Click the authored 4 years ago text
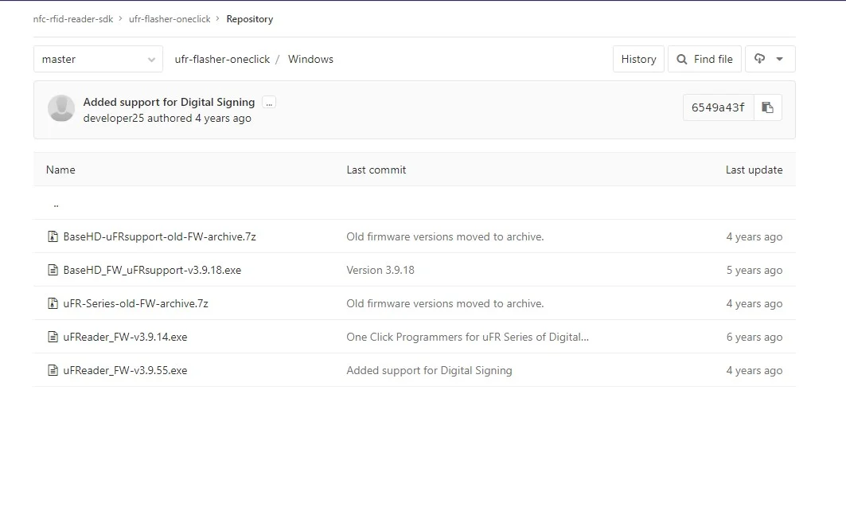Screen dimensions: 846x519 (199, 118)
